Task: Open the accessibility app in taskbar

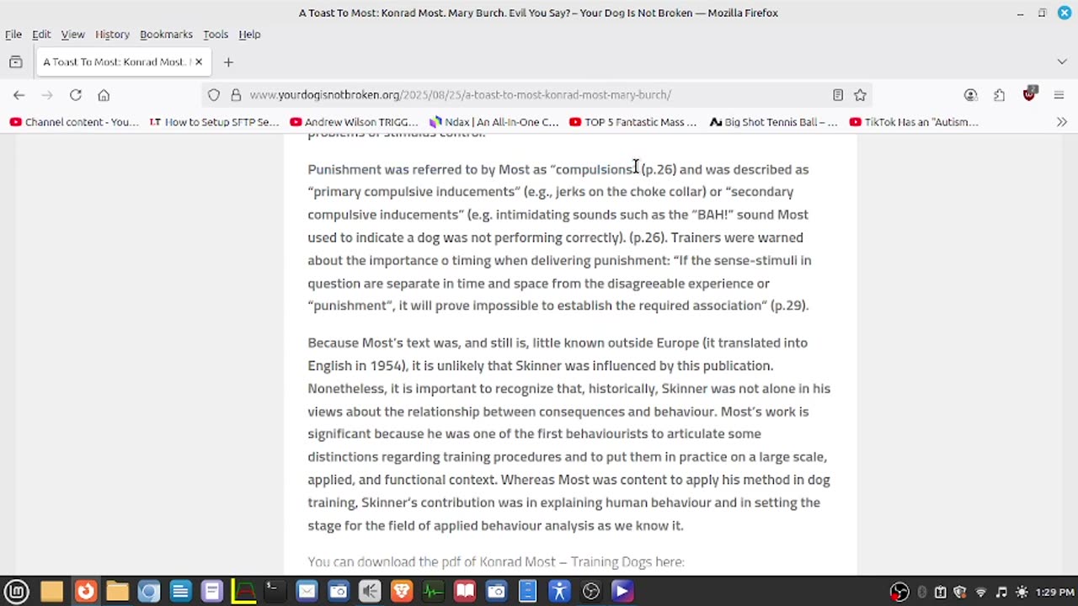Action: coord(559,592)
